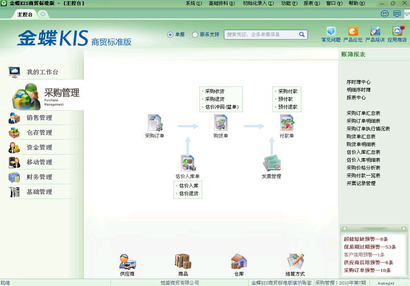Open the 采购订单 purchase order icon

[155, 124]
